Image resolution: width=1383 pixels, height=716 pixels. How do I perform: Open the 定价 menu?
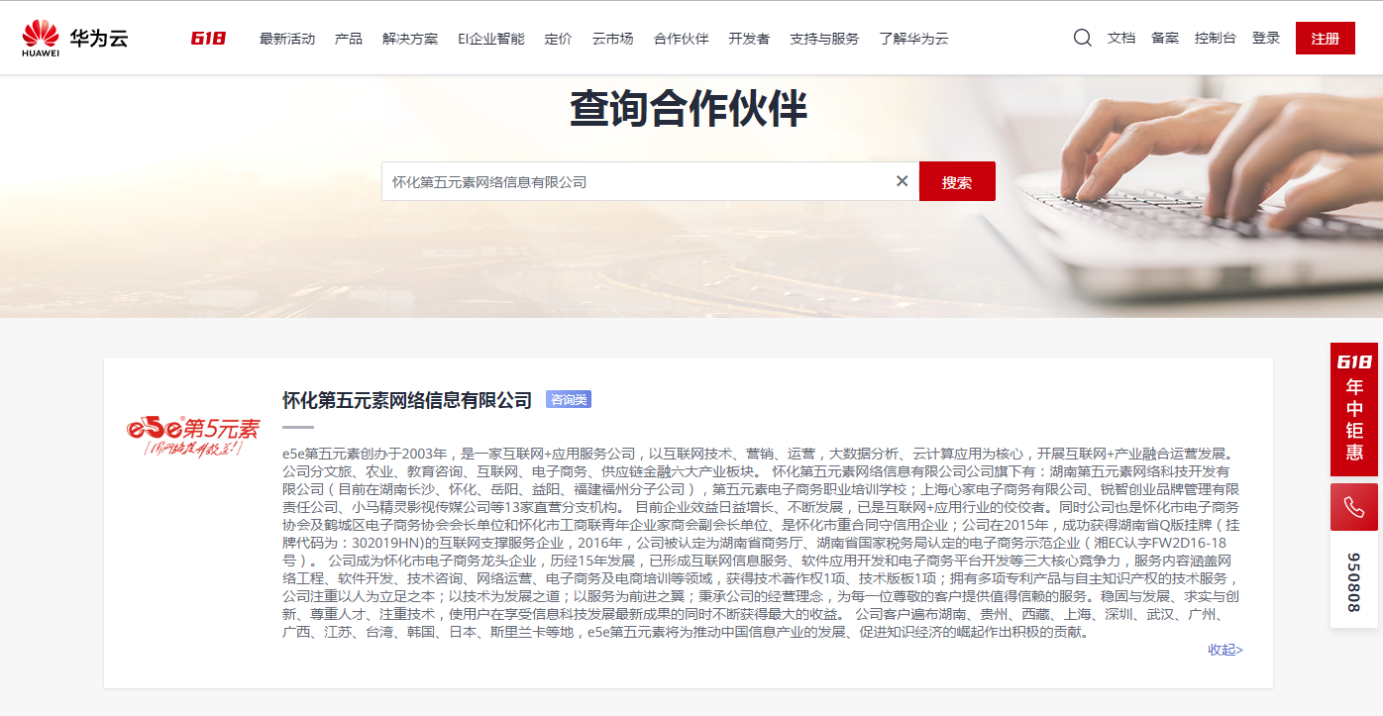point(559,39)
